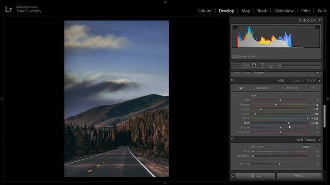Click the Lr application logo

point(8,9)
